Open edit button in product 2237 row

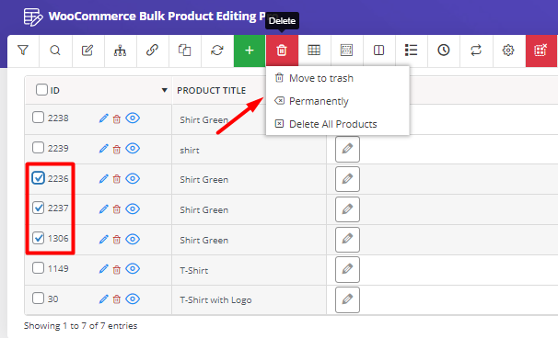(x=347, y=209)
